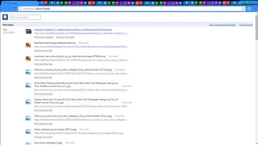Remove BlueNeonAndroidLogoWallpaper240.png from the list

[x=43, y=50]
